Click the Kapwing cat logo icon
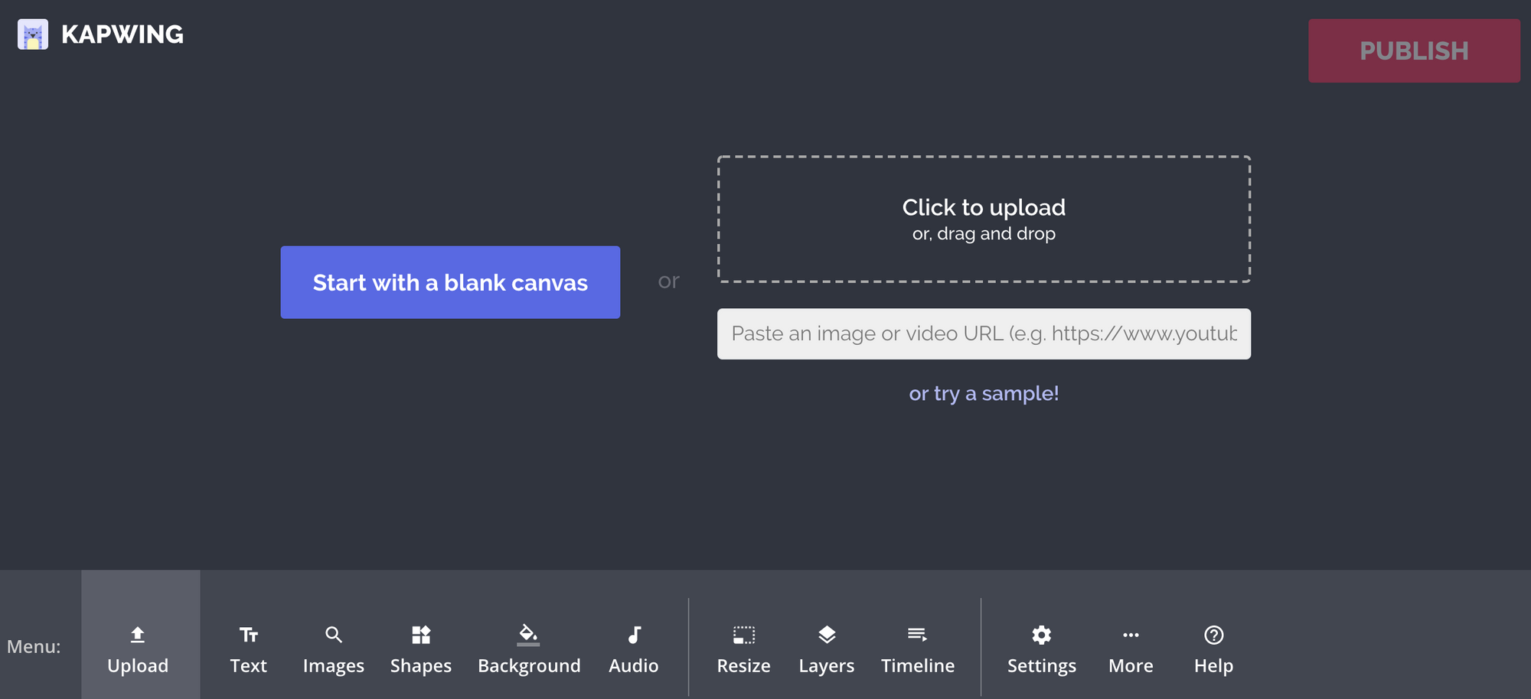The height and width of the screenshot is (699, 1531). [x=33, y=34]
